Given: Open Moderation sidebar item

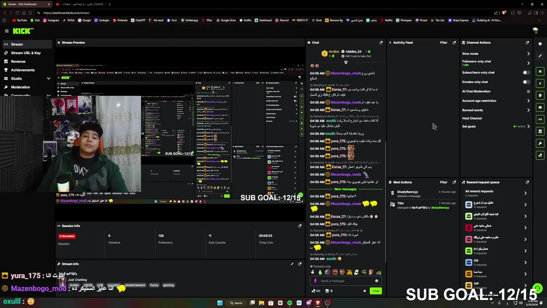Looking at the screenshot, I should pos(27,87).
